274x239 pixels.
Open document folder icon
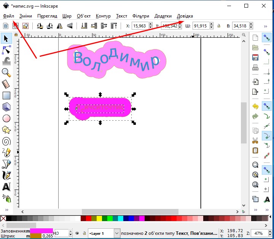[255, 47]
